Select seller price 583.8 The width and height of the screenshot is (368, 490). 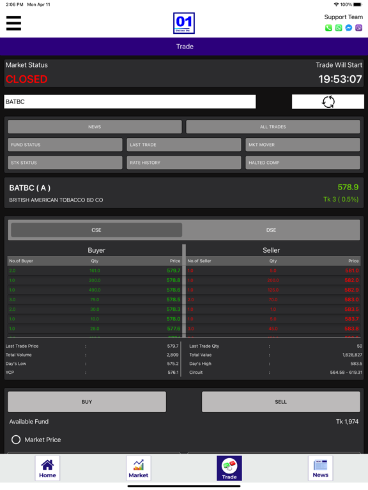point(352,329)
